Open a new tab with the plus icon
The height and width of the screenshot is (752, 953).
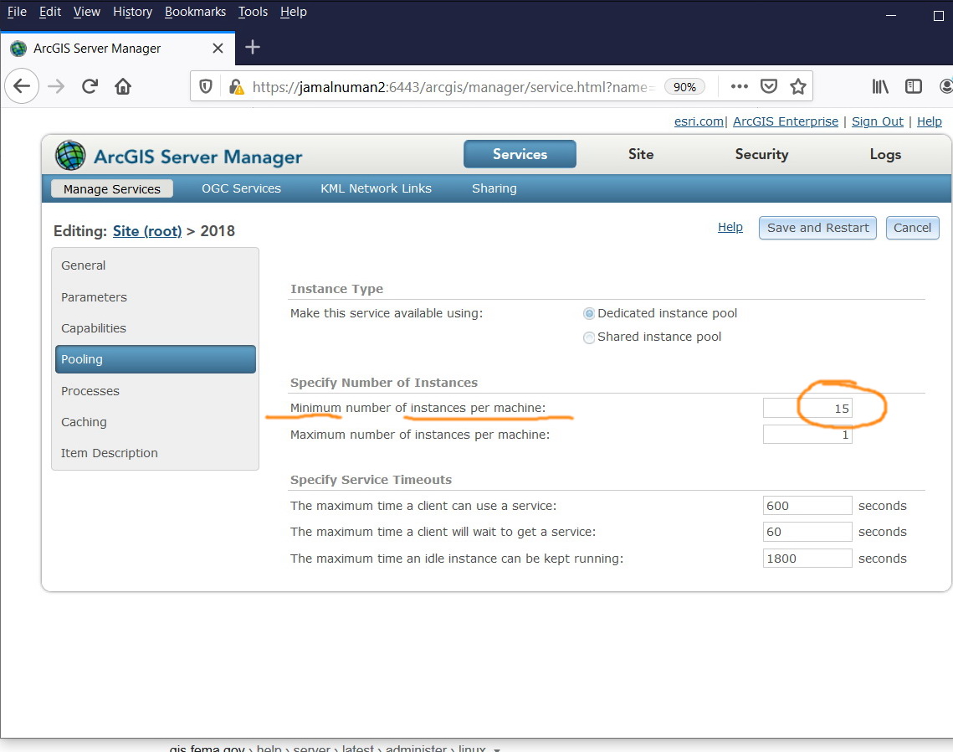[x=252, y=48]
